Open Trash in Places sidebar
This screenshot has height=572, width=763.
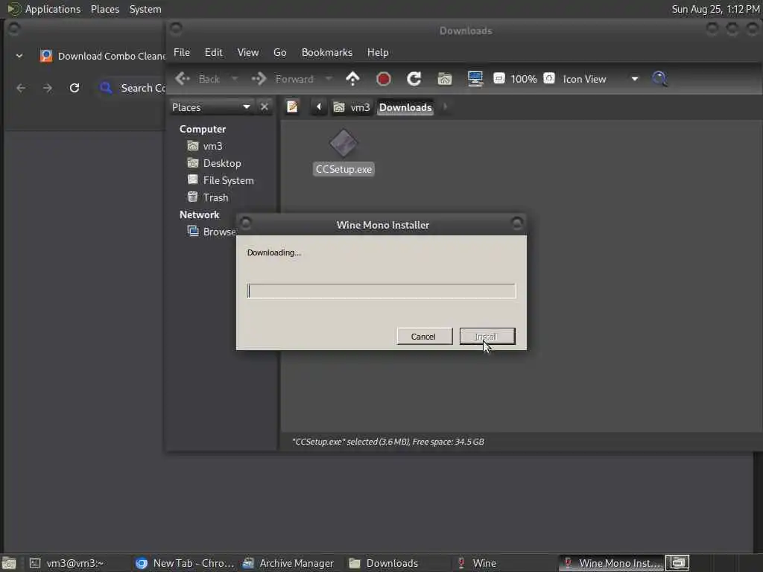[x=208, y=197]
